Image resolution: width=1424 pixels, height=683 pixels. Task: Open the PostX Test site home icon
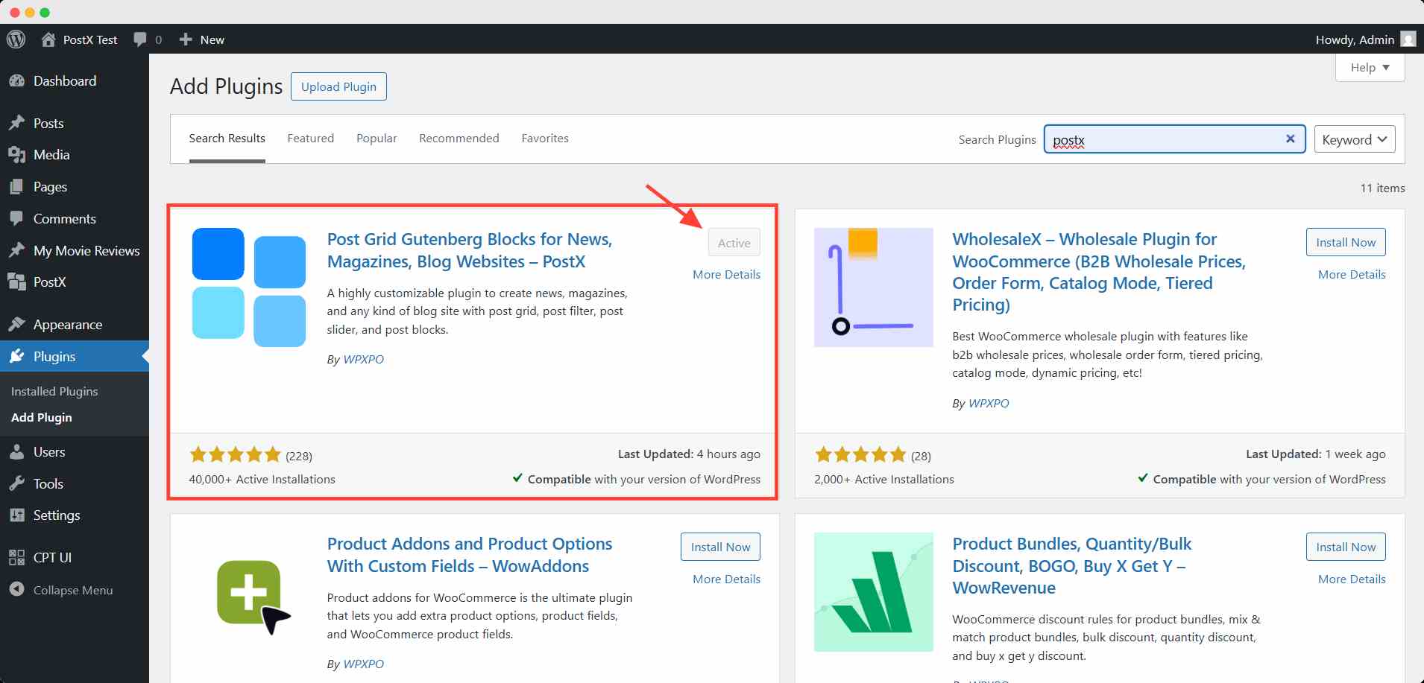48,39
